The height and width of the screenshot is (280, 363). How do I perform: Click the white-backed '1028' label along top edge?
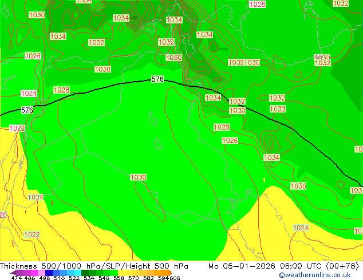point(257,4)
